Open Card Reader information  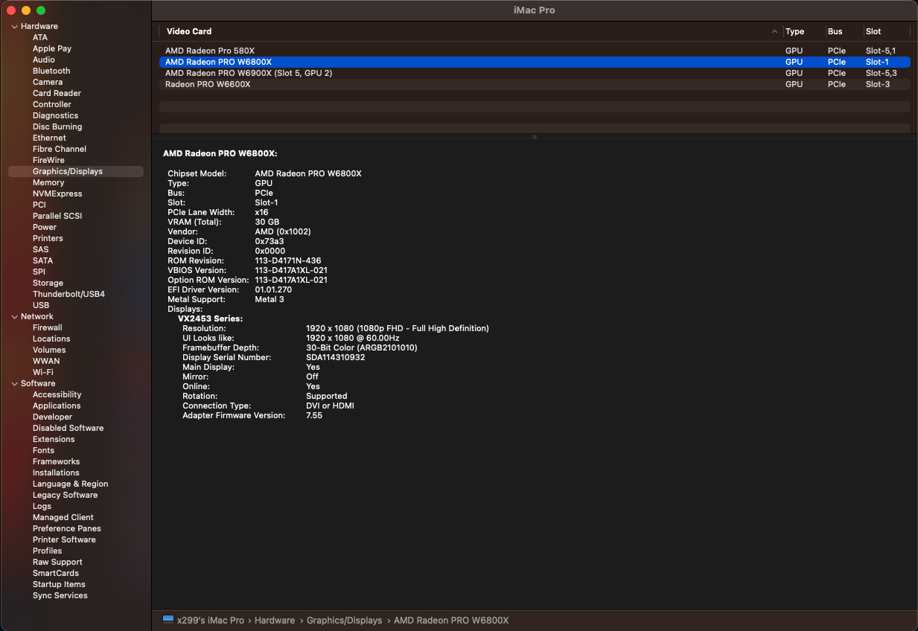57,93
